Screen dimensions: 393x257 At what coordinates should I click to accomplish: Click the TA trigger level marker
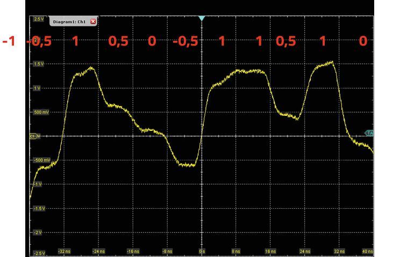click(x=369, y=133)
